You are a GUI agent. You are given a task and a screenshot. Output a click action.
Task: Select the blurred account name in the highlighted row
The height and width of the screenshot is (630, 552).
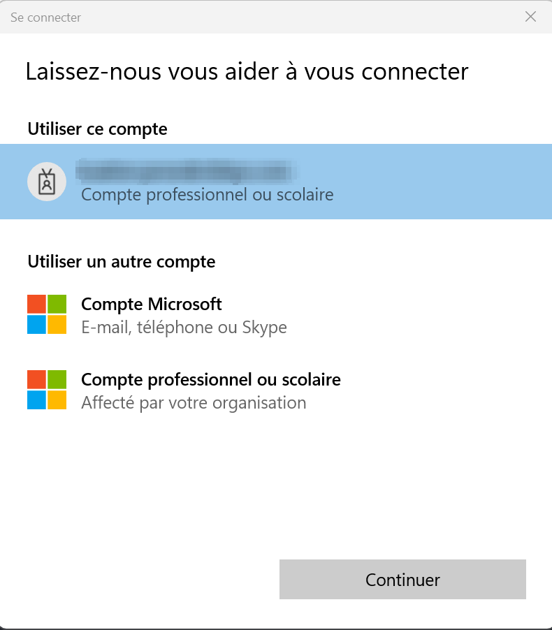tap(186, 170)
